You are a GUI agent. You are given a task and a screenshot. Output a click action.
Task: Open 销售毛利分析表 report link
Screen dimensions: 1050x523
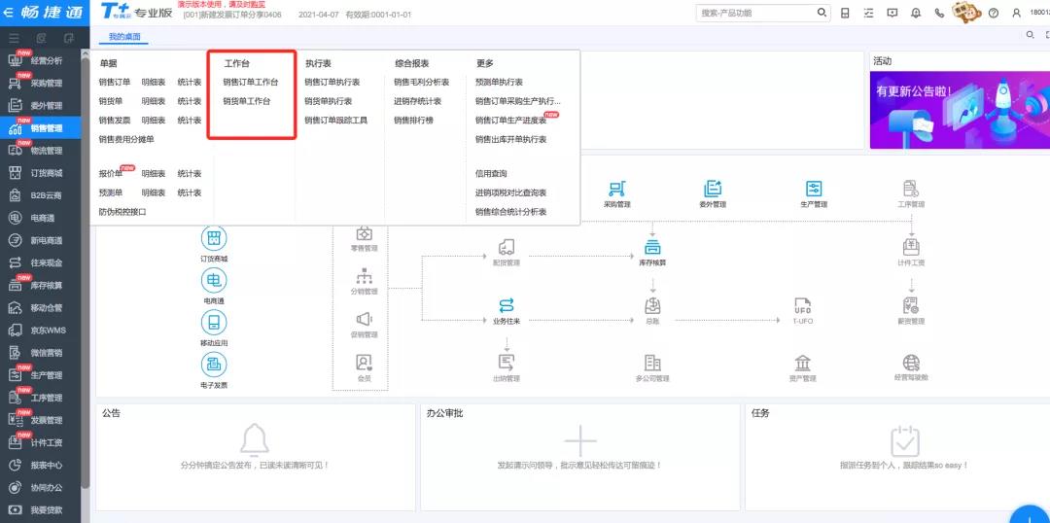(x=421, y=83)
